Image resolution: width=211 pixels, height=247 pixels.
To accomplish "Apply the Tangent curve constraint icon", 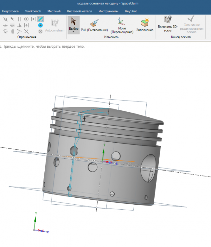I will coord(19,31).
